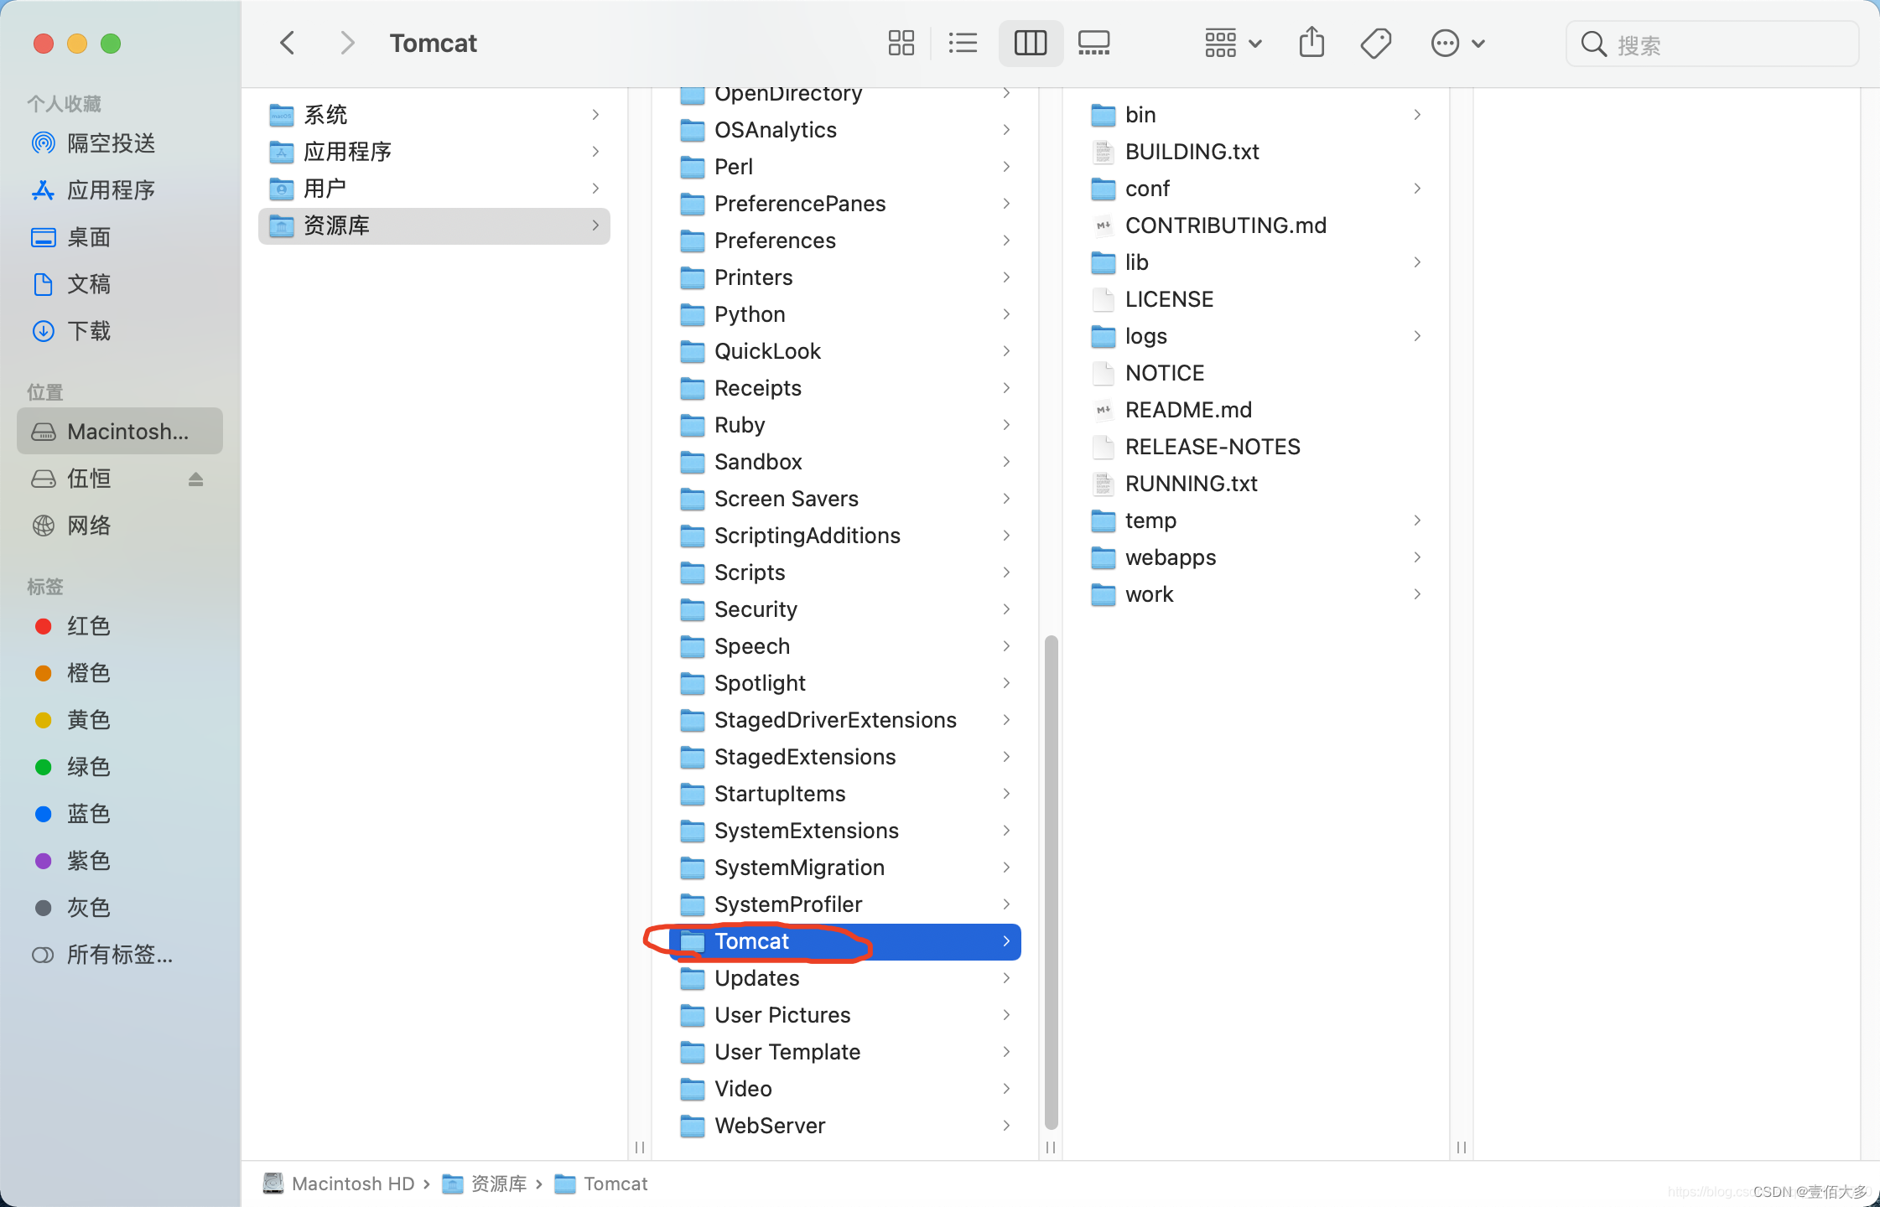Viewport: 1880px width, 1207px height.
Task: Select 桌面 Desktop sidebar item
Action: 88,237
